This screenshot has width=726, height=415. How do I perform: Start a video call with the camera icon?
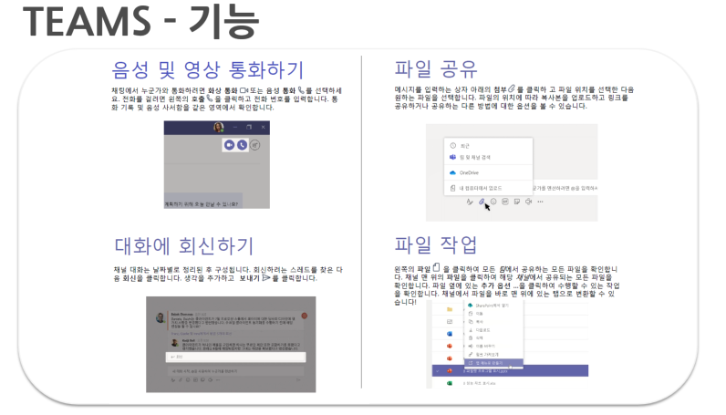coord(229,145)
